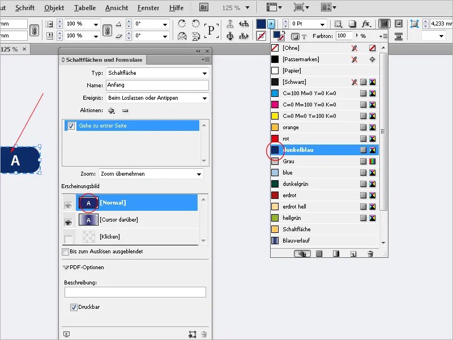Open the 125 % zoom level dropdown
This screenshot has width=453, height=340.
pos(247,8)
